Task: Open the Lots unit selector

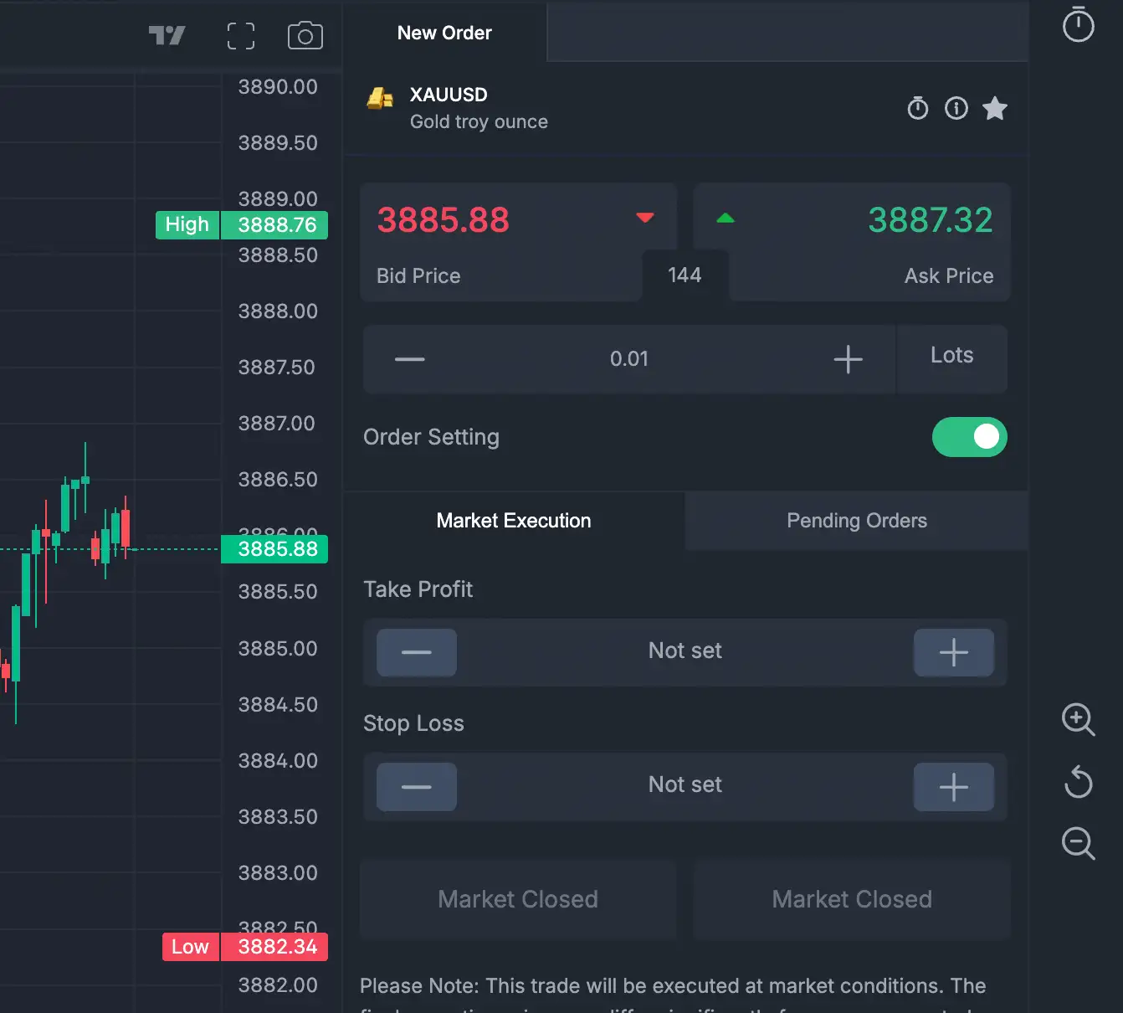Action: click(951, 356)
